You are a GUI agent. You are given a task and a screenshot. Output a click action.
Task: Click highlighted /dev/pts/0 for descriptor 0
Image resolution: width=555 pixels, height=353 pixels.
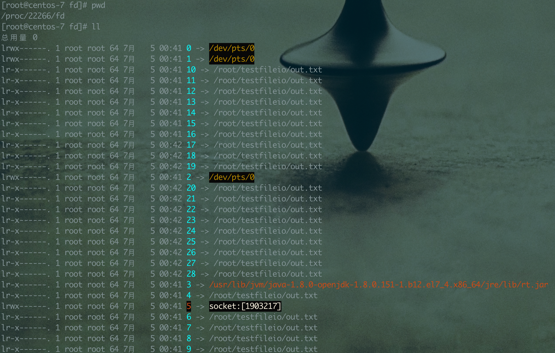(231, 48)
